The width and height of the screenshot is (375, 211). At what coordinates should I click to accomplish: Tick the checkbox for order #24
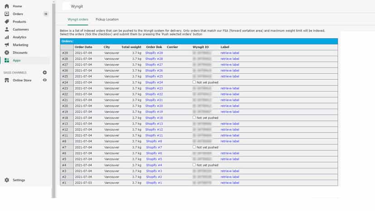(194, 82)
